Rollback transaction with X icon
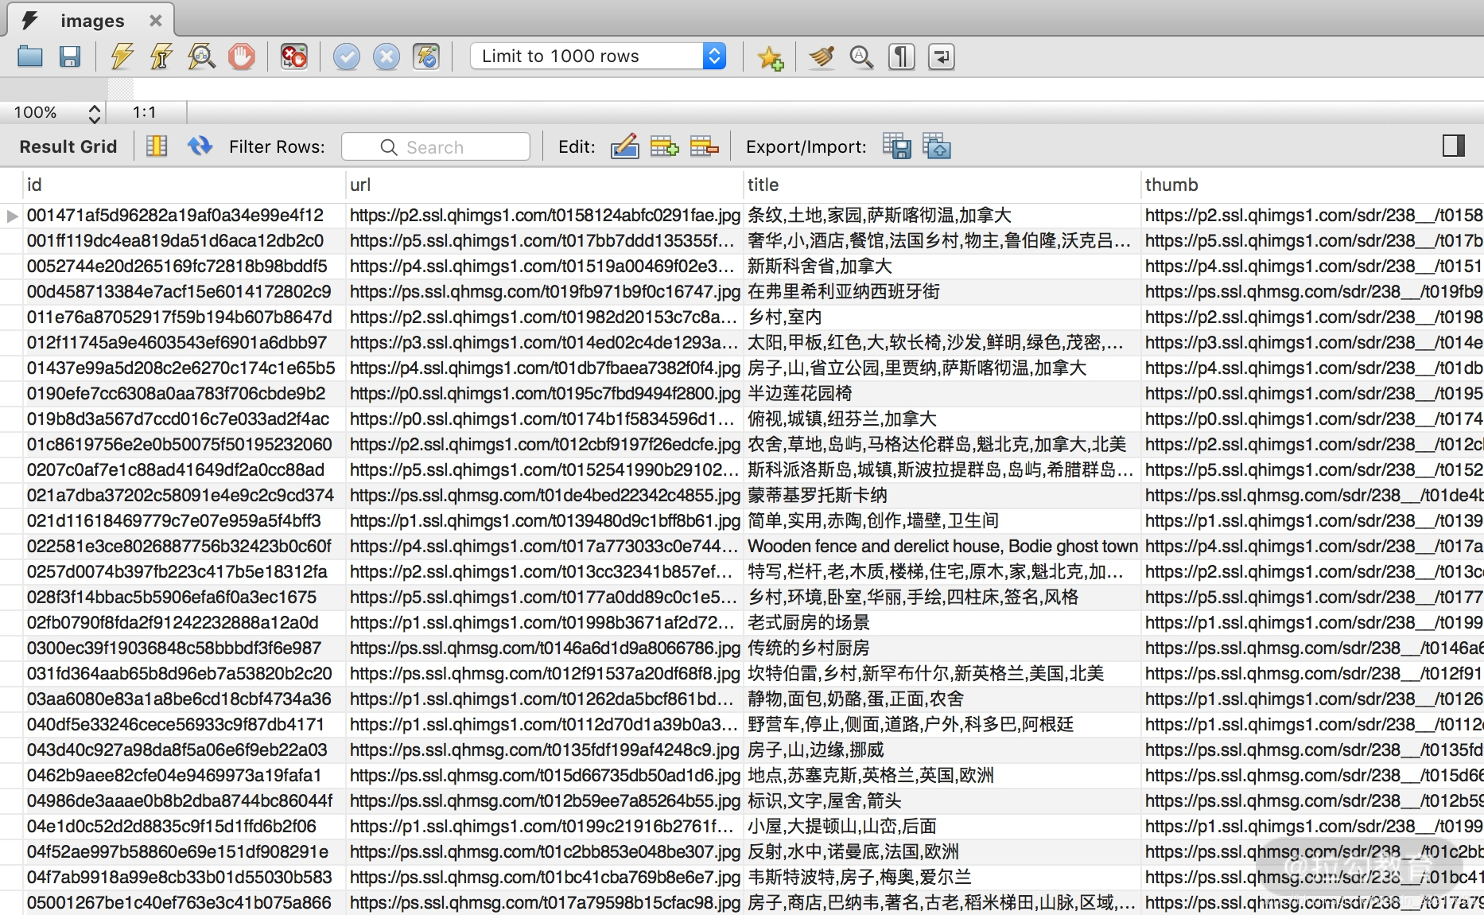Screen dimensions: 1484x915 pos(387,56)
